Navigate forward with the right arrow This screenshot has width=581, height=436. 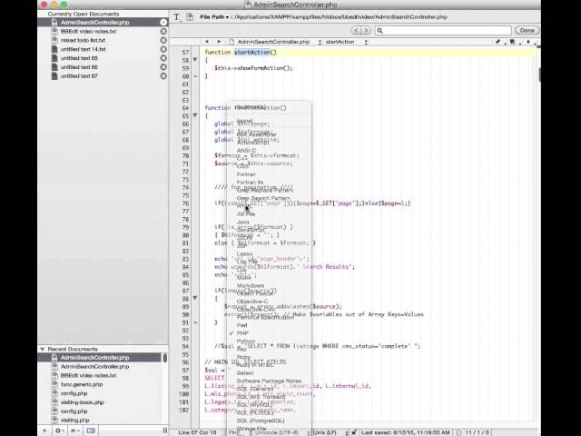coord(219,42)
